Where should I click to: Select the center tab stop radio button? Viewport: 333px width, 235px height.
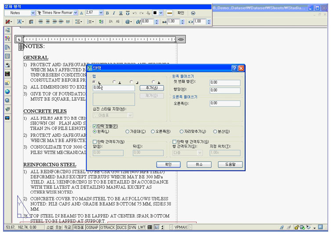click(x=114, y=82)
